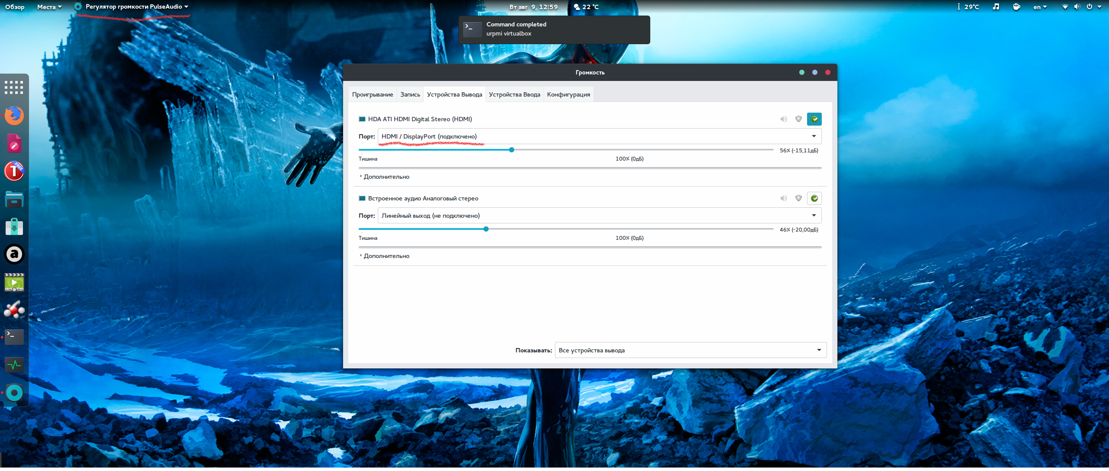Open the Показывать output devices filter dropdown
The image size is (1109, 471).
pos(690,350)
